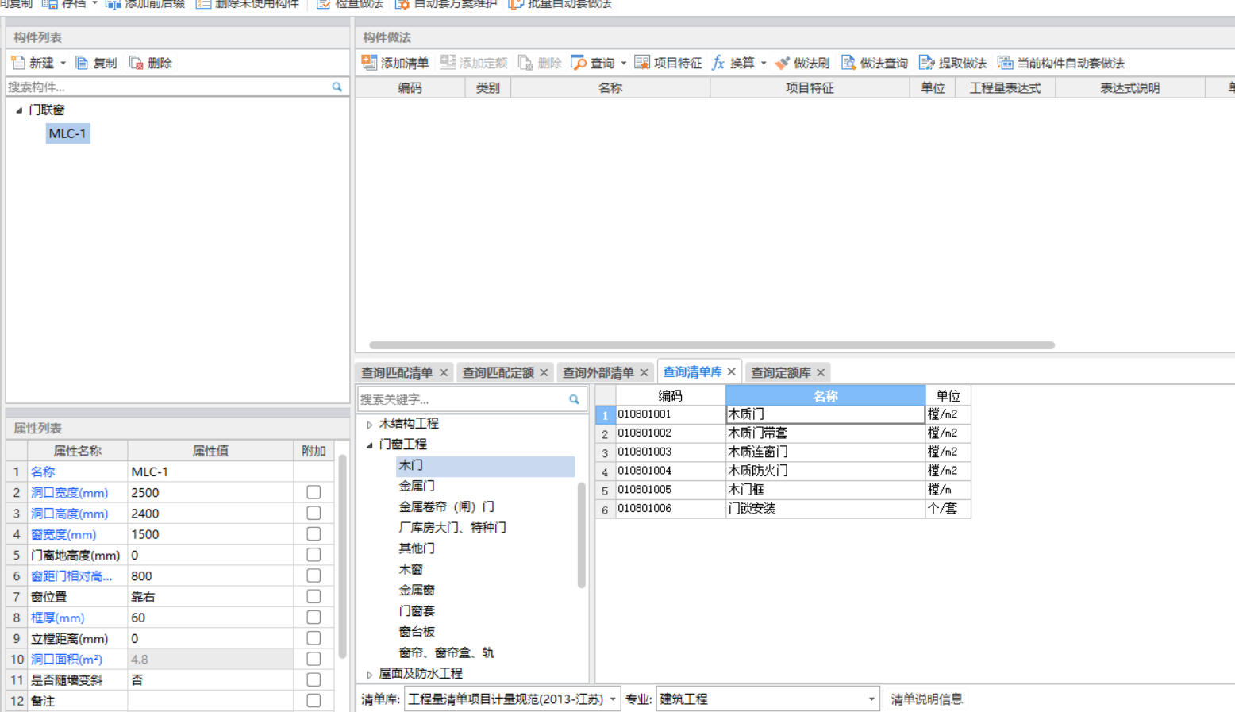Close the 查询匹配定额 tab
This screenshot has height=712, width=1235.
coord(544,372)
